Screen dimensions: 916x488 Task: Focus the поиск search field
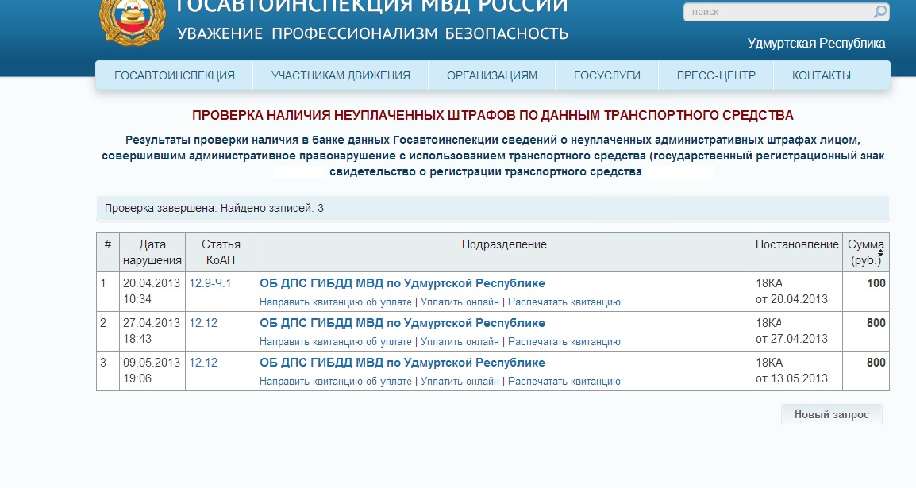(x=787, y=12)
